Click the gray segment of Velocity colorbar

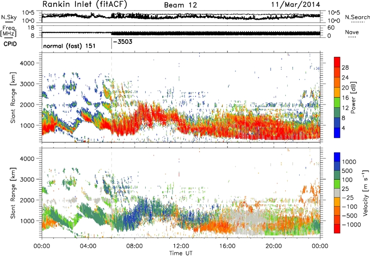[x=337, y=193]
